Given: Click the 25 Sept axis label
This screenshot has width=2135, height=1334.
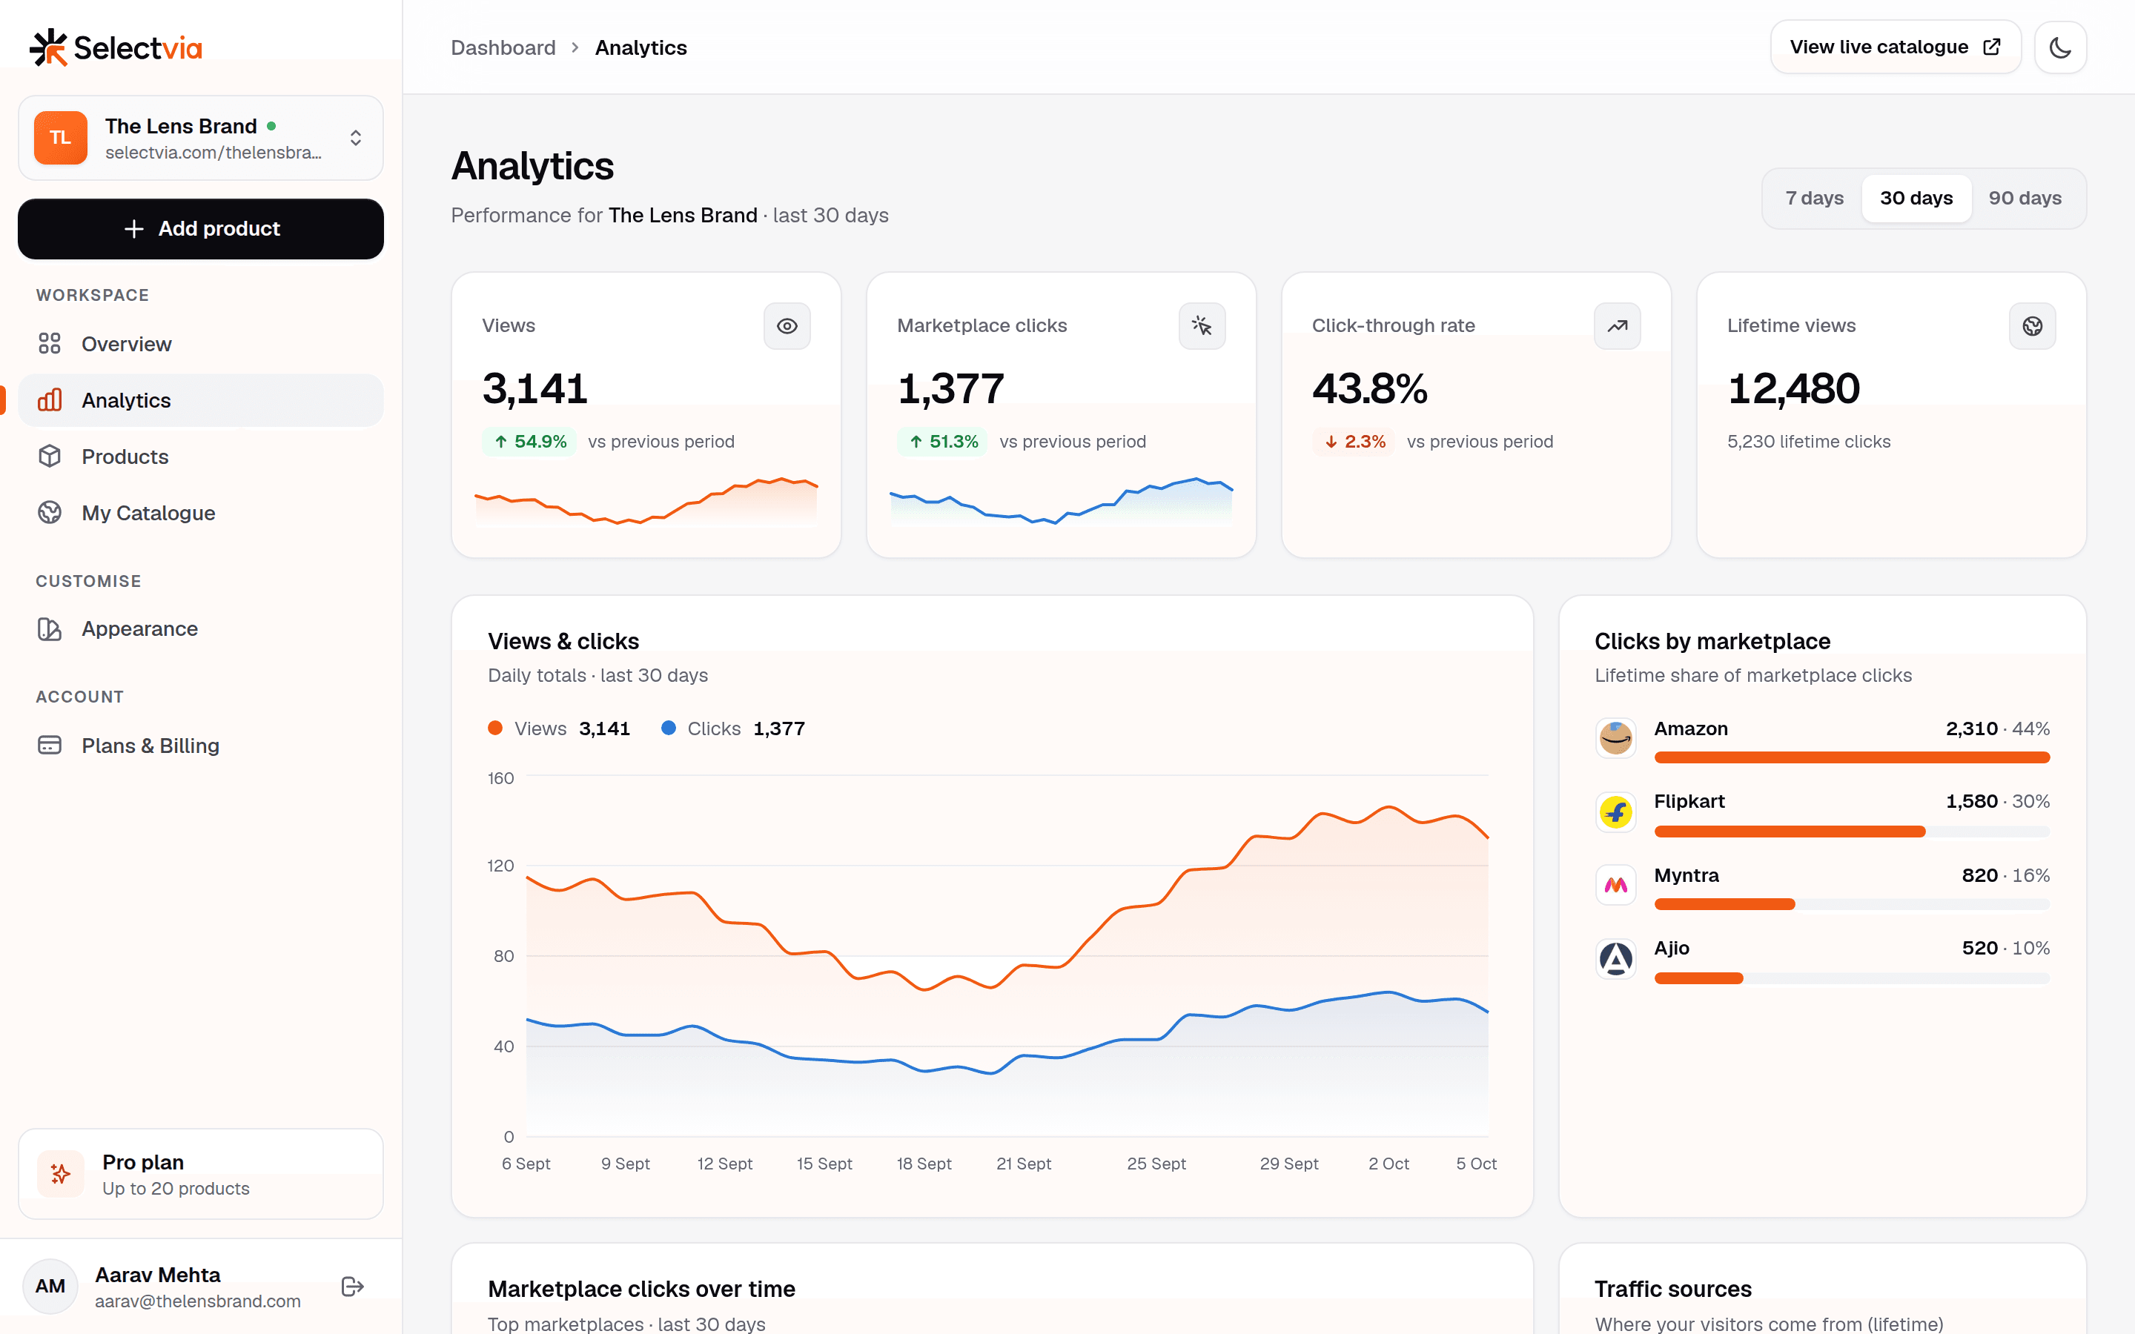Looking at the screenshot, I should (x=1156, y=1164).
